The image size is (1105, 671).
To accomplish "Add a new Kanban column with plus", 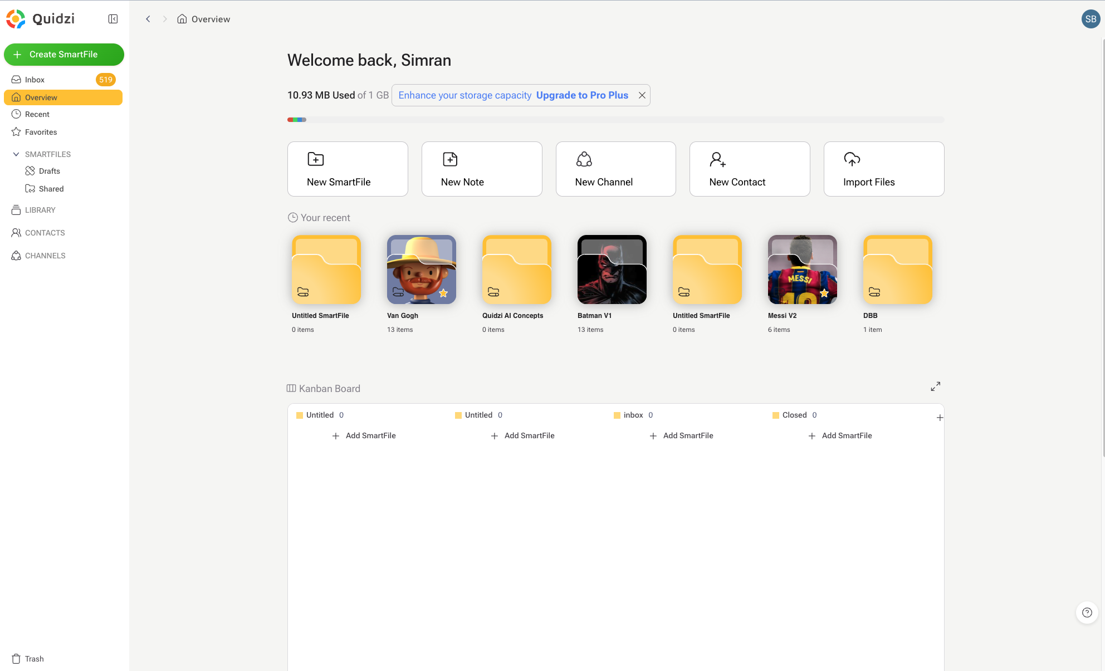I will [x=940, y=418].
